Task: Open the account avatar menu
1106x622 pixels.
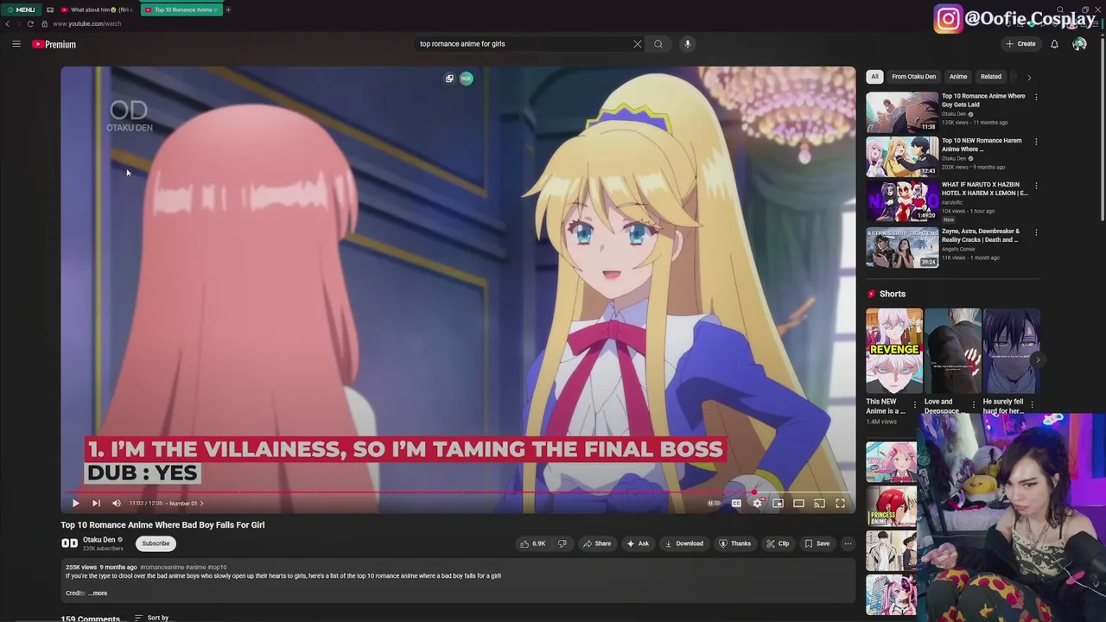Action: coord(1079,44)
